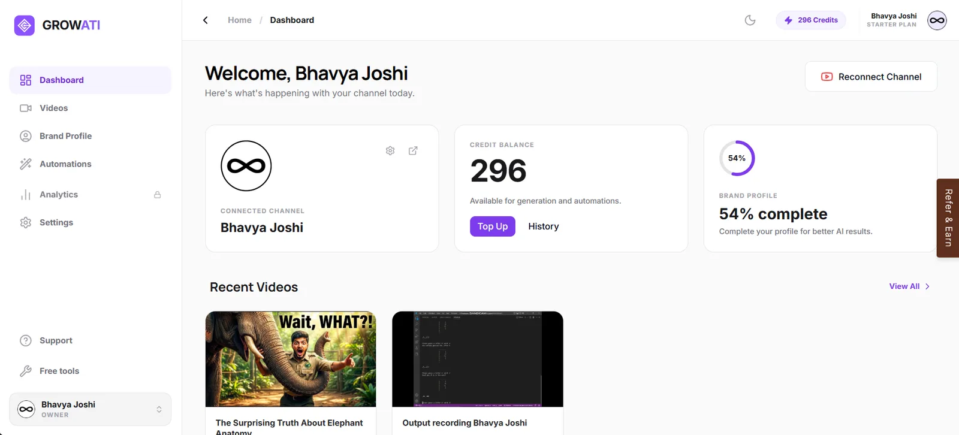Click the Bhavya Joshi connected channel name
The height and width of the screenshot is (435, 959).
tap(262, 228)
